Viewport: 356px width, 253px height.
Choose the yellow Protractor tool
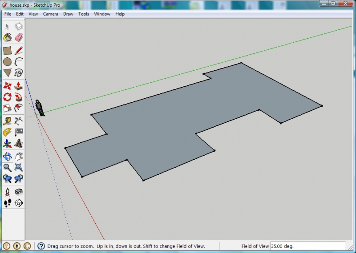click(7, 133)
